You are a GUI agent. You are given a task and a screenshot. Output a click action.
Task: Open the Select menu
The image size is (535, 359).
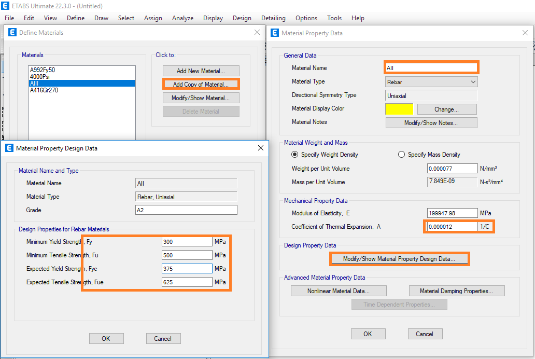[x=126, y=18]
